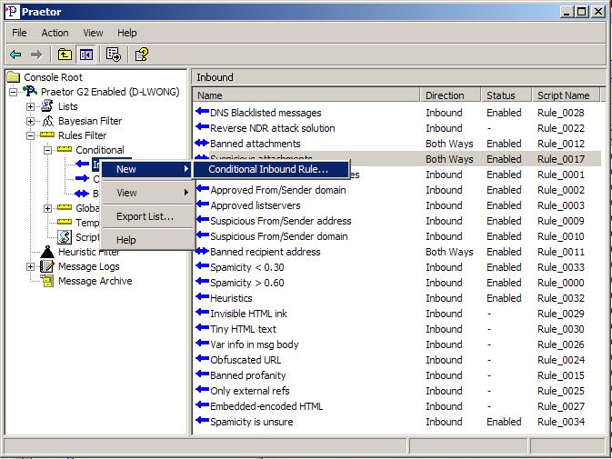Click the Rule_0017 script name cell
612x459 pixels.
point(561,159)
